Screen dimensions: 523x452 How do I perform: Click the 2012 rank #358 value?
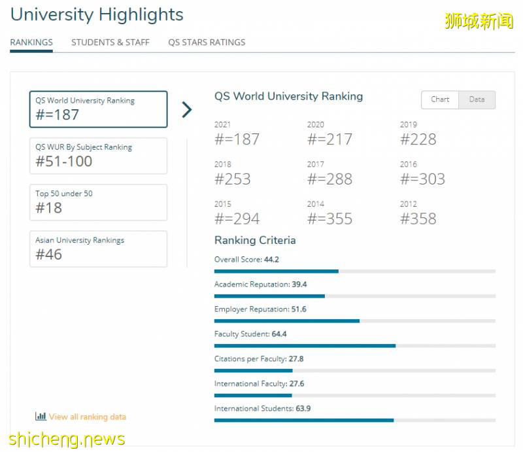[x=418, y=219]
